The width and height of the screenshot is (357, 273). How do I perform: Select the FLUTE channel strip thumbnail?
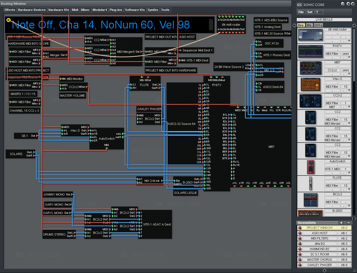click(310, 184)
